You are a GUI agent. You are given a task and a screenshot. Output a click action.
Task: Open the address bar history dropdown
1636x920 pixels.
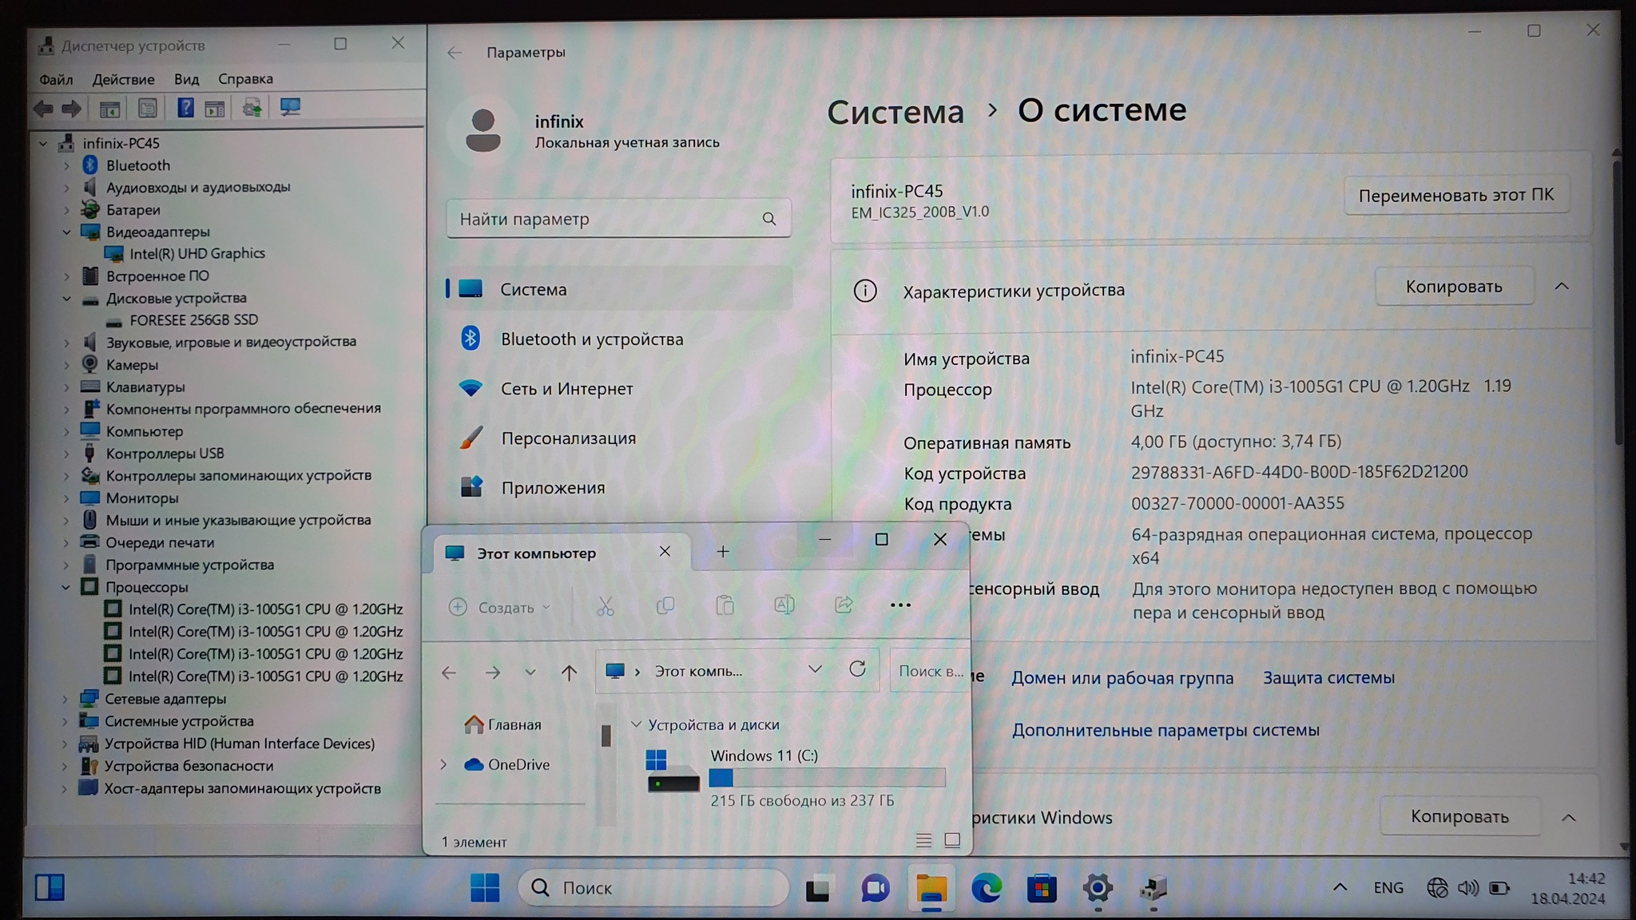(x=815, y=669)
